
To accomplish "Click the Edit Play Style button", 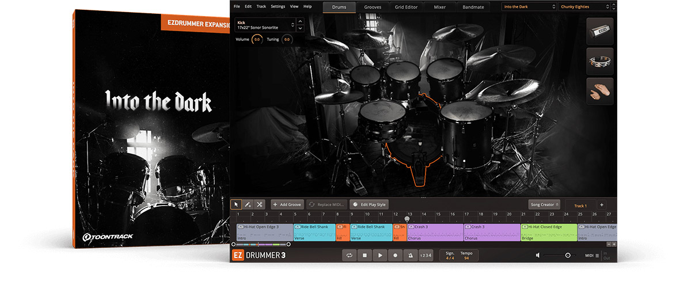I will [x=370, y=204].
